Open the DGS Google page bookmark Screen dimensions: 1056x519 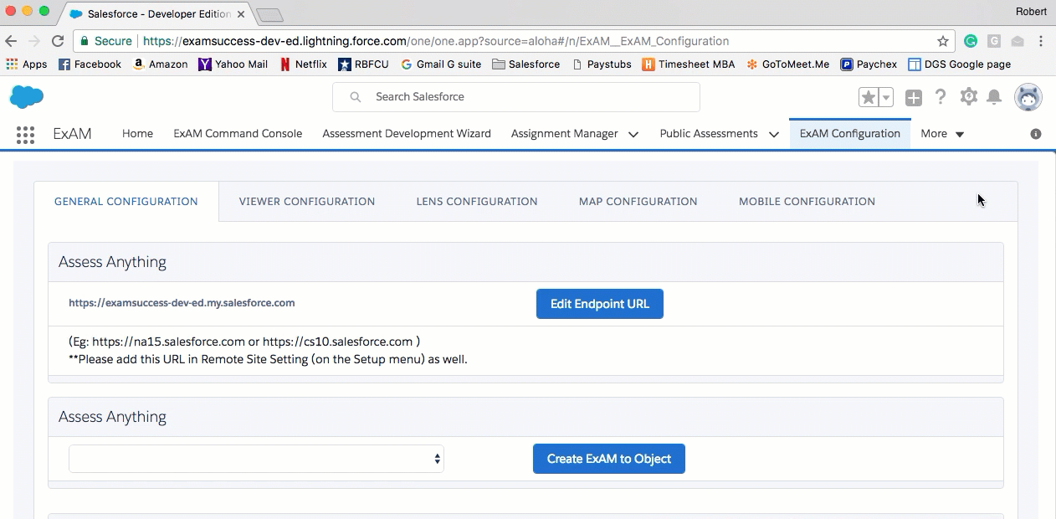point(959,64)
